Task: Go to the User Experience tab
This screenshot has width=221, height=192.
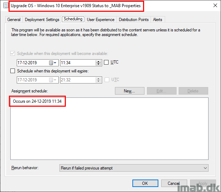Action: pos(100,20)
